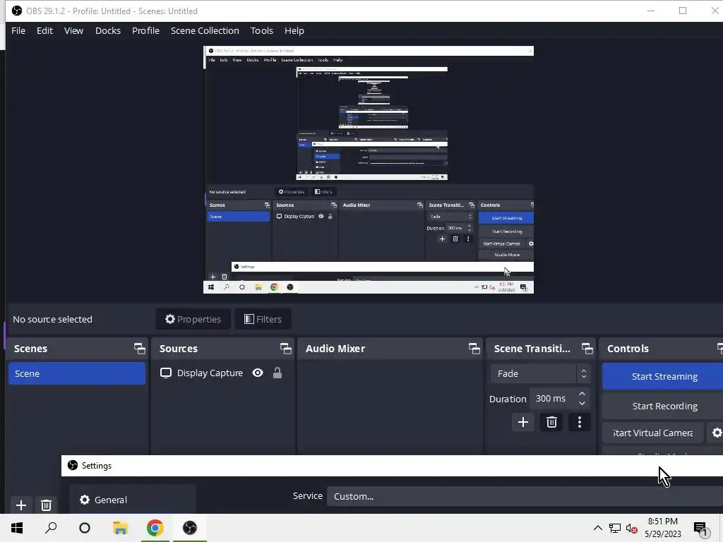Viewport: 723px width, 542px height.
Task: Select the Display Capture source
Action: [210, 373]
